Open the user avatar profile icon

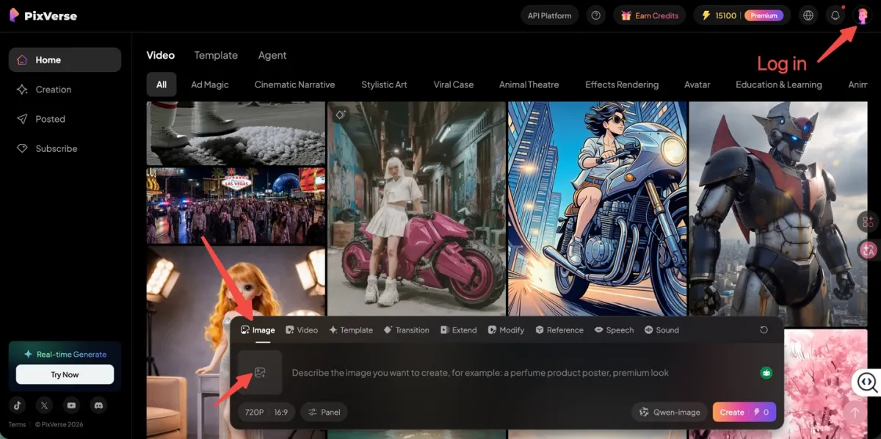tap(862, 15)
